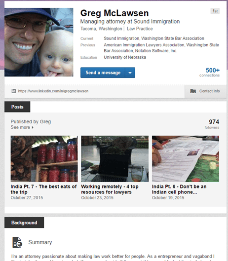Expand See more posts arrow

pyautogui.click(x=33, y=127)
